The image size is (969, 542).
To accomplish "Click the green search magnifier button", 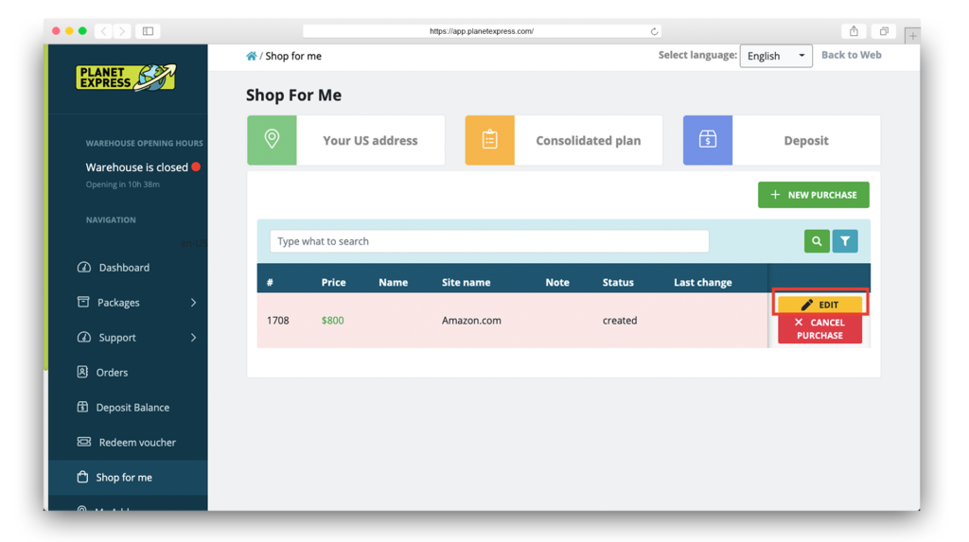I will point(817,241).
